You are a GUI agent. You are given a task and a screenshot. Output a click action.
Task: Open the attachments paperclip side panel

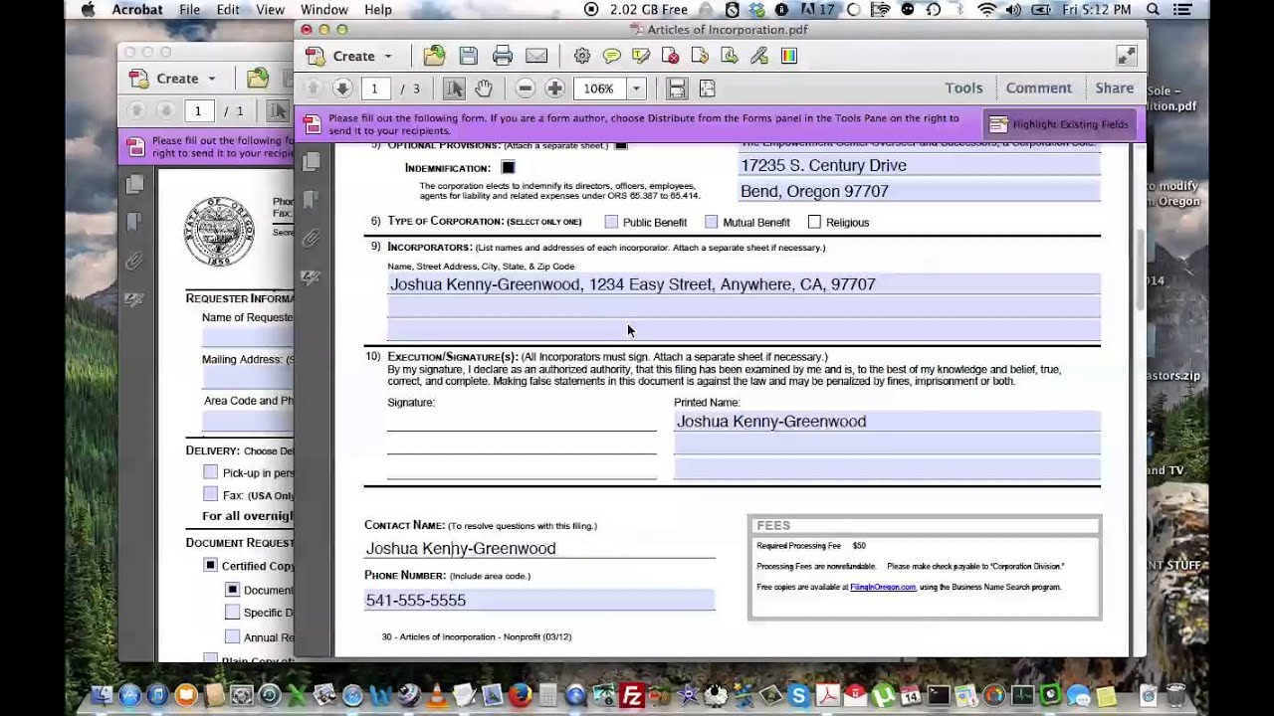coord(312,239)
